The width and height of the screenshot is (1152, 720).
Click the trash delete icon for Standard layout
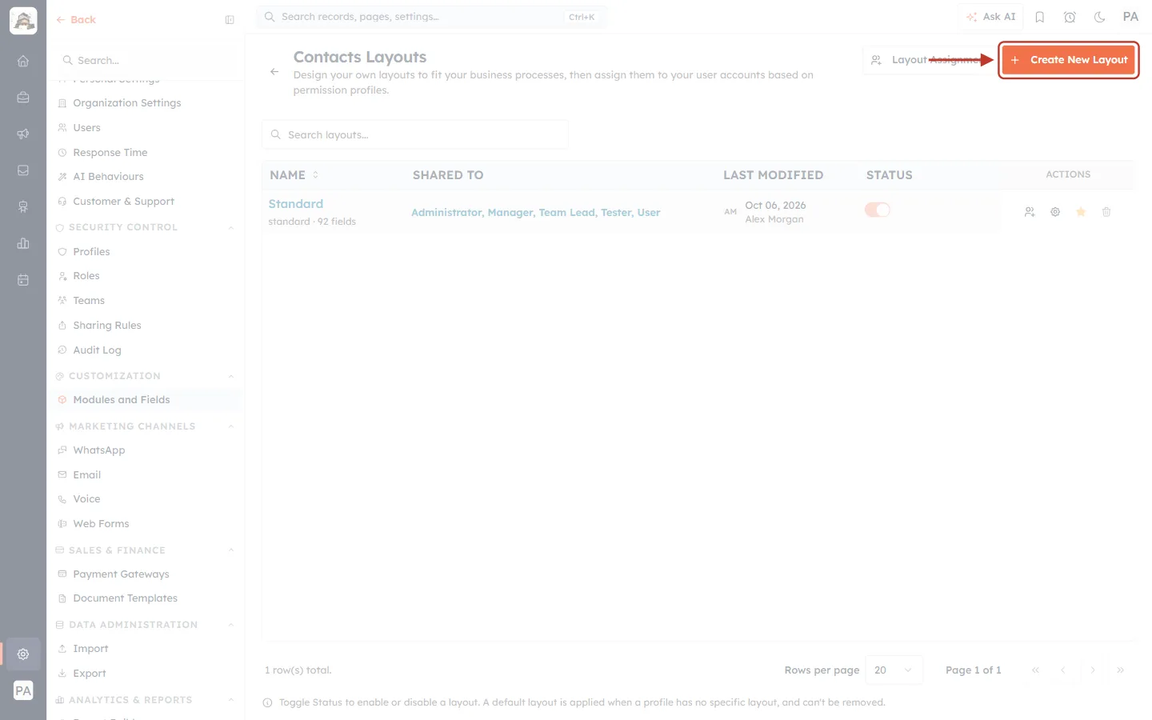[1106, 212]
